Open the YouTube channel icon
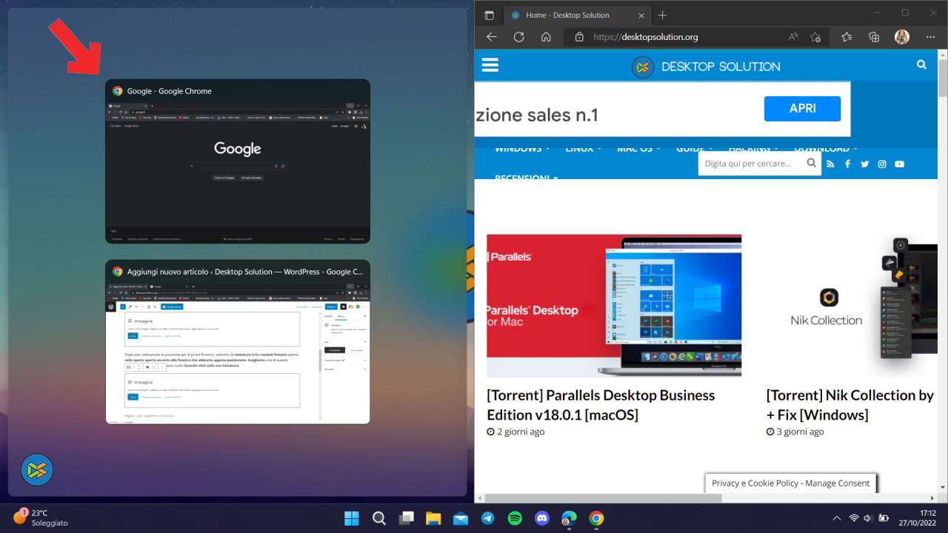948x533 pixels. (899, 164)
